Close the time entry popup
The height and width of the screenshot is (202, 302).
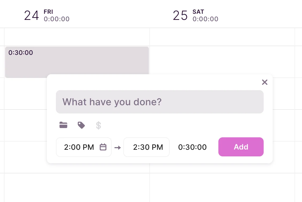pyautogui.click(x=264, y=82)
